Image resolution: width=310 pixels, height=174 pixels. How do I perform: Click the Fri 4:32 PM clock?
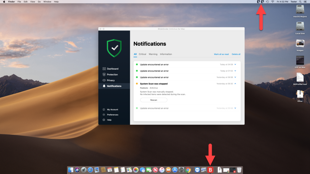(x=282, y=2)
